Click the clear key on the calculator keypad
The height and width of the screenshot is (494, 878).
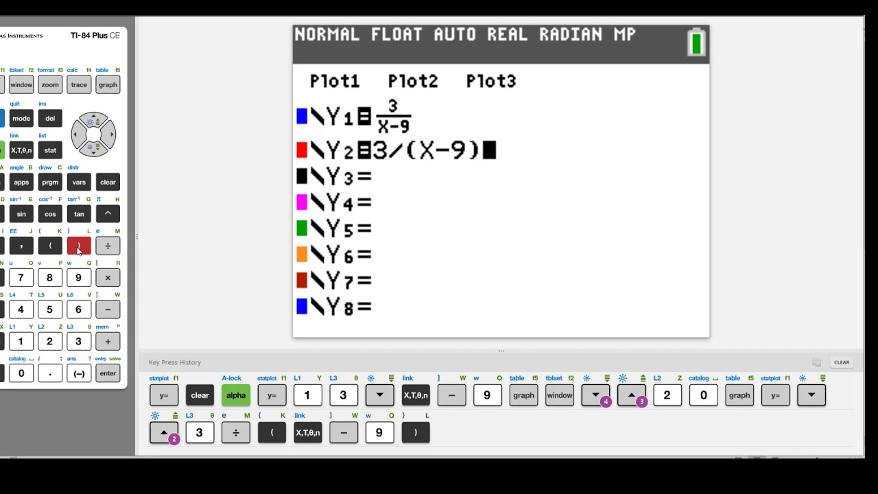(x=108, y=182)
